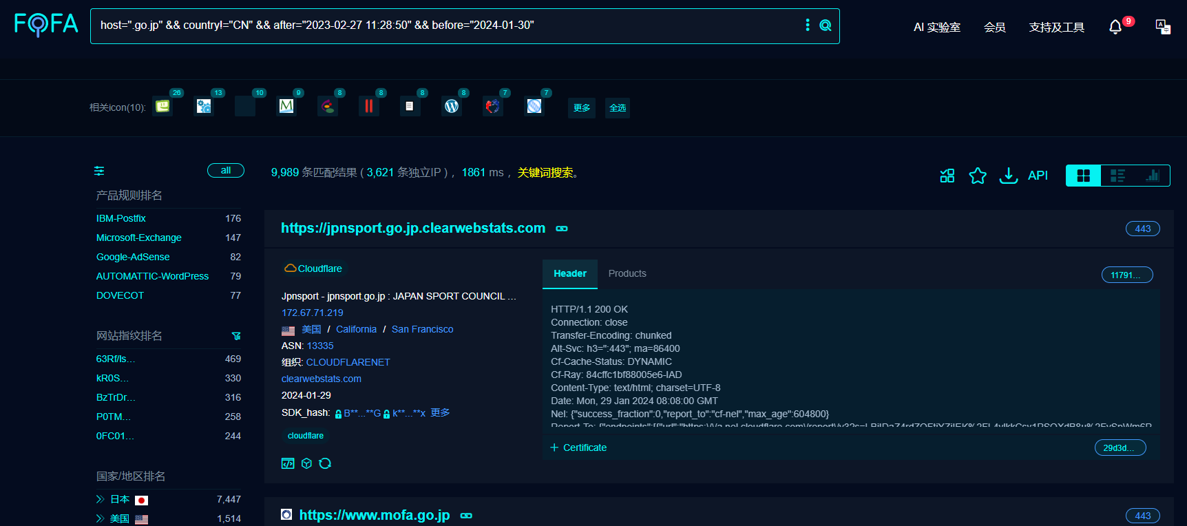Viewport: 1187px width, 526px height.
Task: Click the search magnifier icon in query bar
Action: 825,25
